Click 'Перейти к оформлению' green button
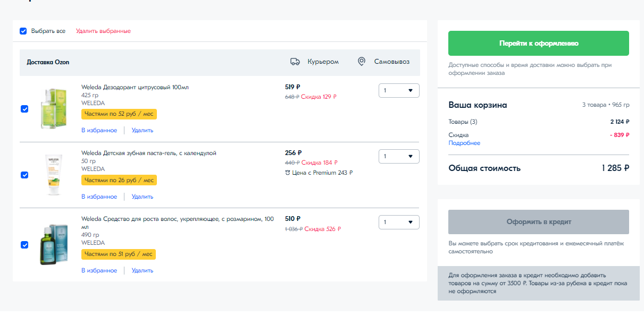This screenshot has width=644, height=325. click(x=539, y=43)
